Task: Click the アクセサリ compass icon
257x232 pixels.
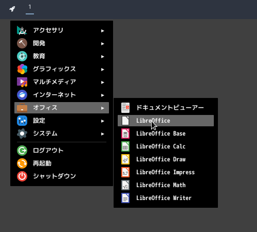Action: tap(22, 30)
